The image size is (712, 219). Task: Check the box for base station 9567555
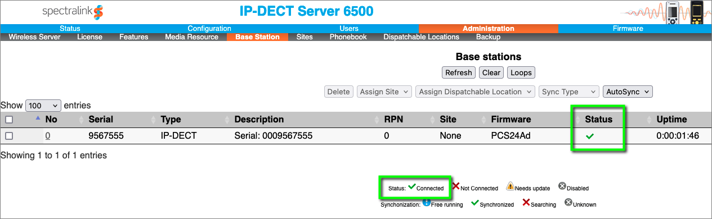(8, 136)
